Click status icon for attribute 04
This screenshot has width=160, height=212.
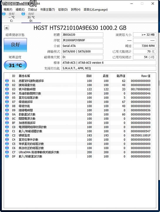pos(7,93)
